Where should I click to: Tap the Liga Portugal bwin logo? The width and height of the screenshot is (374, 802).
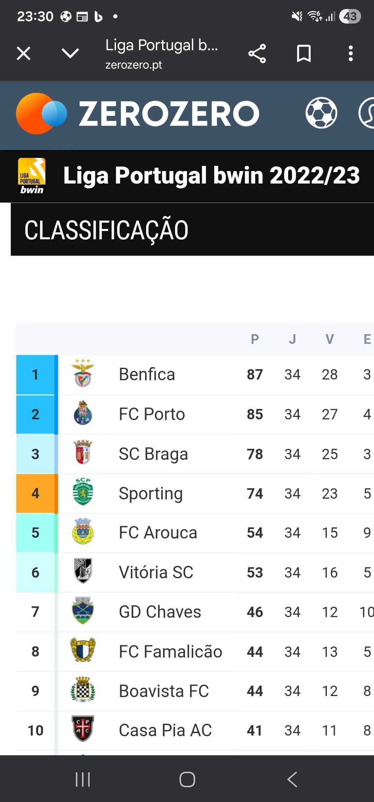click(x=32, y=176)
